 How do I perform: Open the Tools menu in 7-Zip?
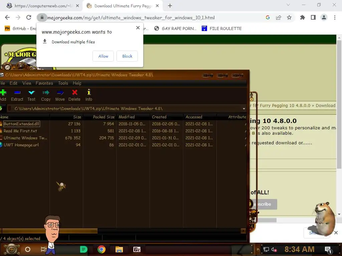pos(63,83)
